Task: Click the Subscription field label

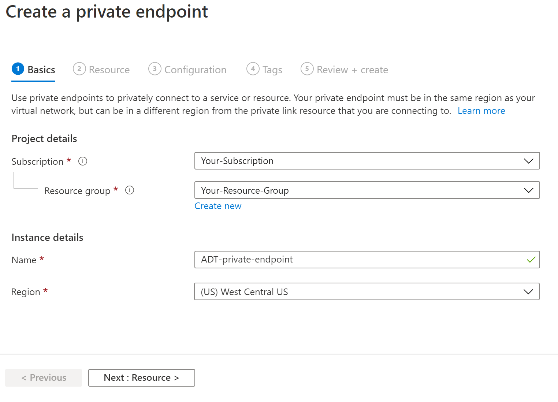Action: coord(37,161)
